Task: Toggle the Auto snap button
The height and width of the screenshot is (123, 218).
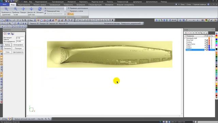Action: [x=71, y=14]
